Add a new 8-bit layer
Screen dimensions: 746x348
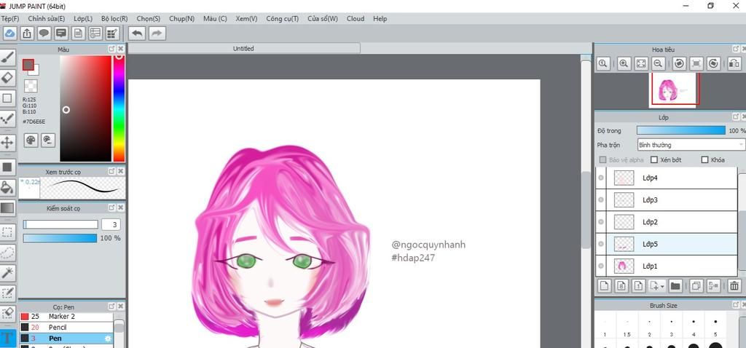click(621, 285)
